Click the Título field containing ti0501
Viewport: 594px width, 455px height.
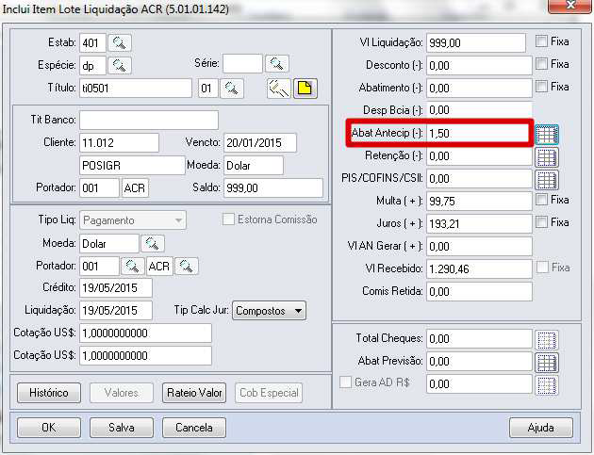pyautogui.click(x=136, y=89)
